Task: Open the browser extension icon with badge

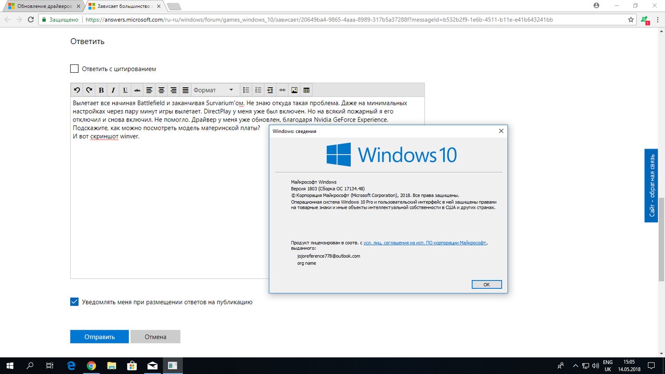Action: pyautogui.click(x=645, y=20)
